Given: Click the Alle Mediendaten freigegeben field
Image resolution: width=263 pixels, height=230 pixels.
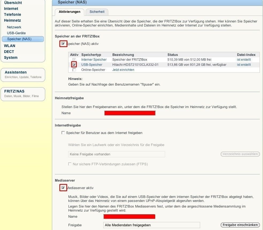Looking at the screenshot, I should (152, 225).
